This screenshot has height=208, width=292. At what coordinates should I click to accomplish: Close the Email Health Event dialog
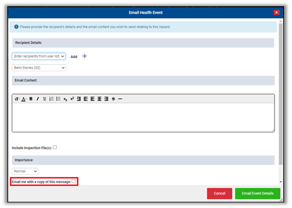[x=276, y=12]
